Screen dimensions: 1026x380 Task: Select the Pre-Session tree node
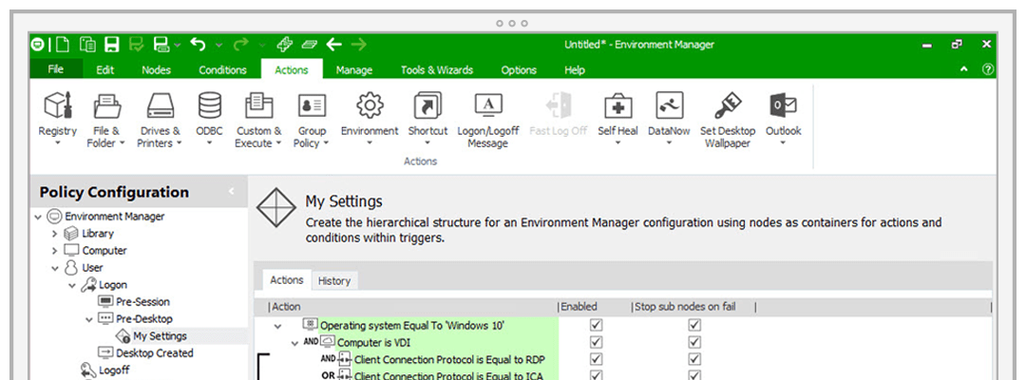142,301
